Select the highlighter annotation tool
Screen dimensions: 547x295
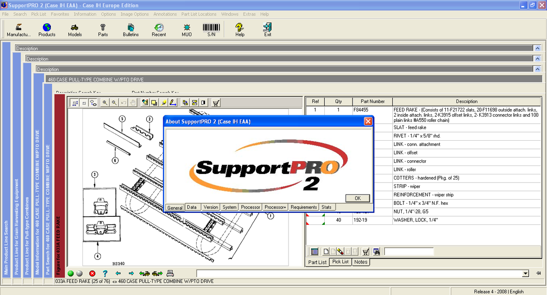(164, 103)
